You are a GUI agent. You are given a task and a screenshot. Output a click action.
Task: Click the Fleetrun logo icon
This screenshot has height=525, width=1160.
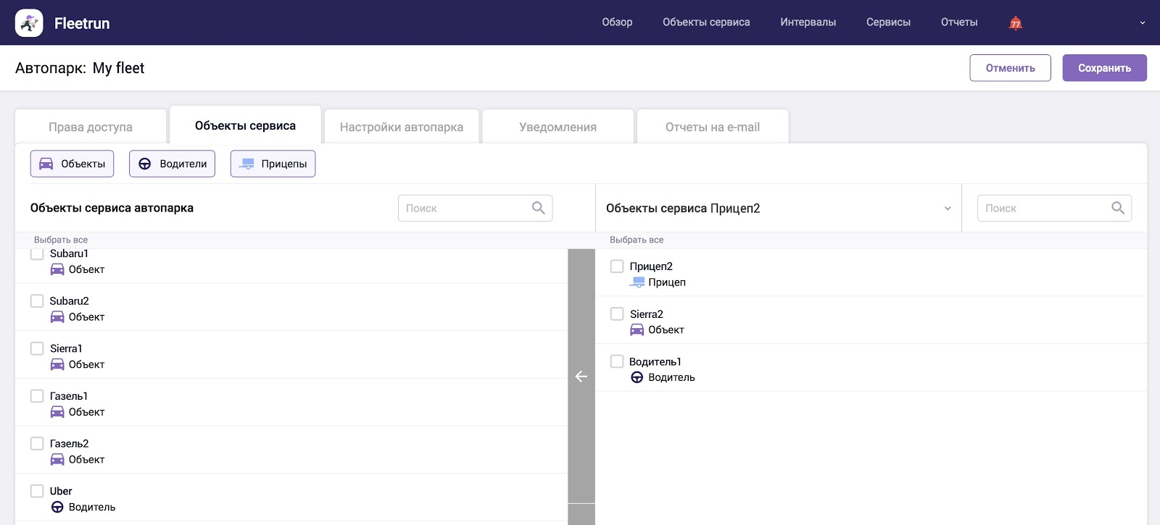tap(29, 23)
